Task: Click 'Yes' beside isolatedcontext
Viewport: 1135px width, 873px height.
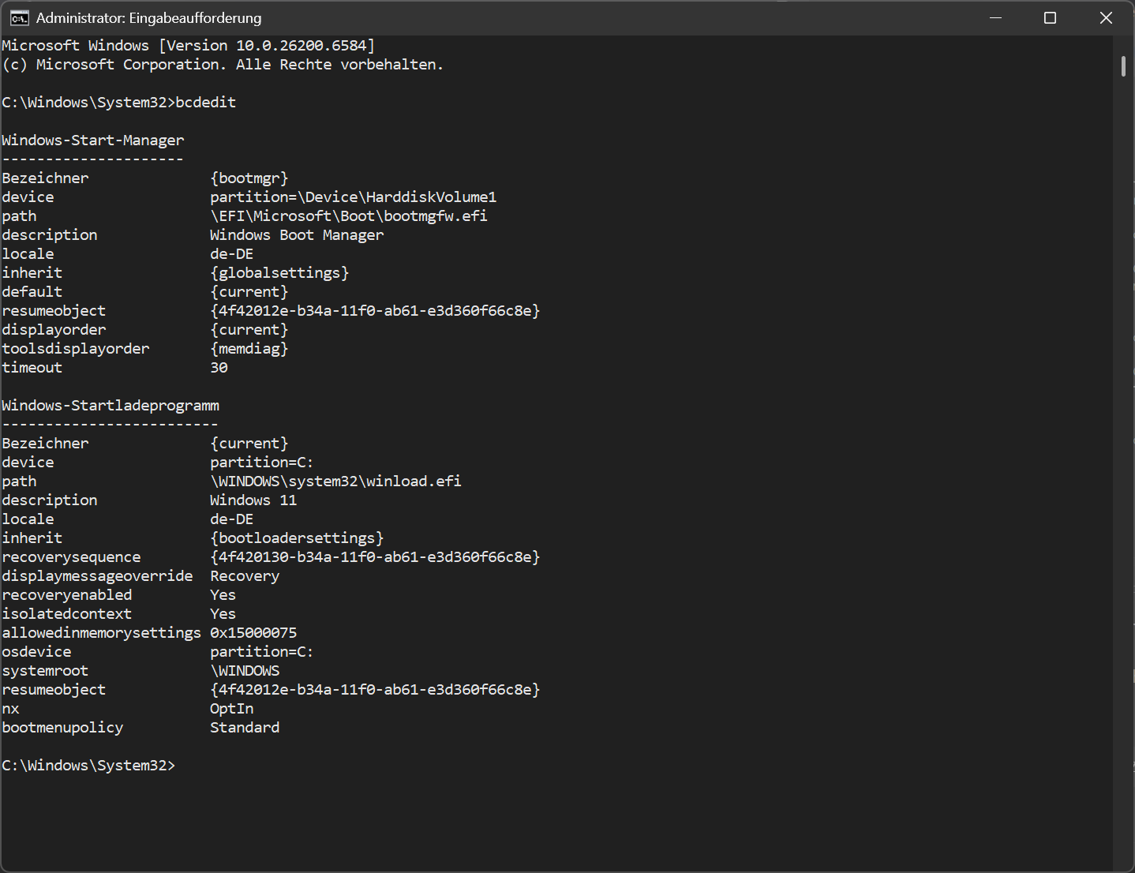Action: pyautogui.click(x=223, y=614)
